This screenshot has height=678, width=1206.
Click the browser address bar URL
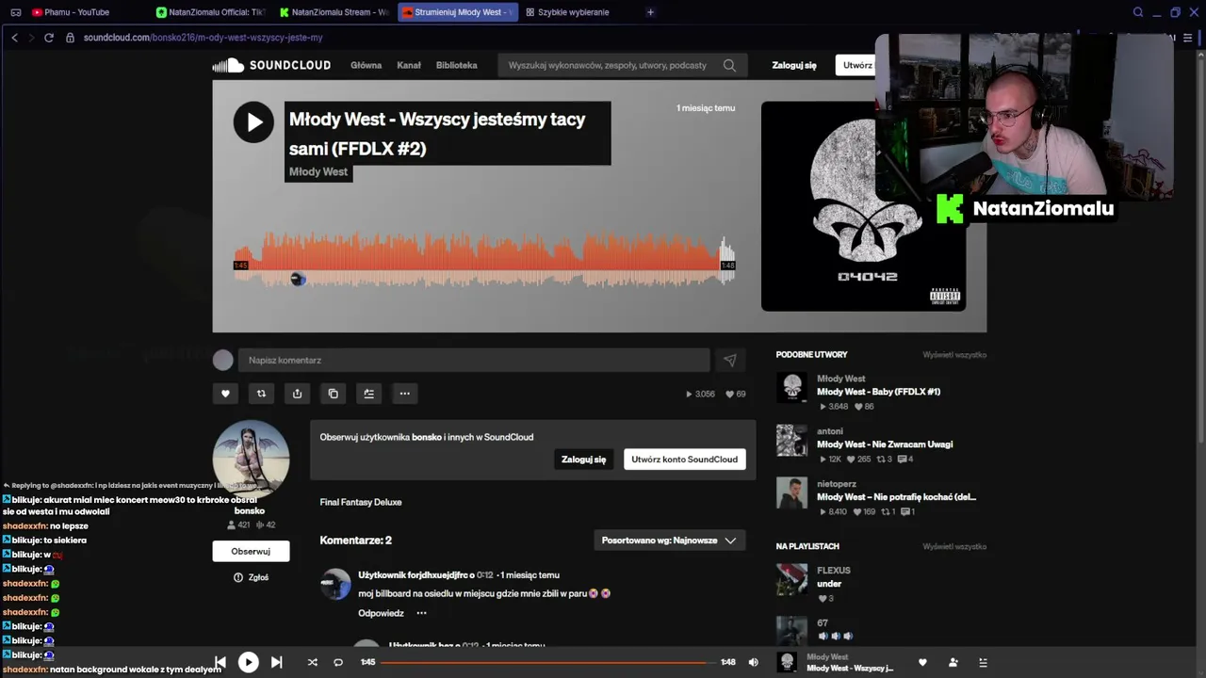(x=203, y=38)
